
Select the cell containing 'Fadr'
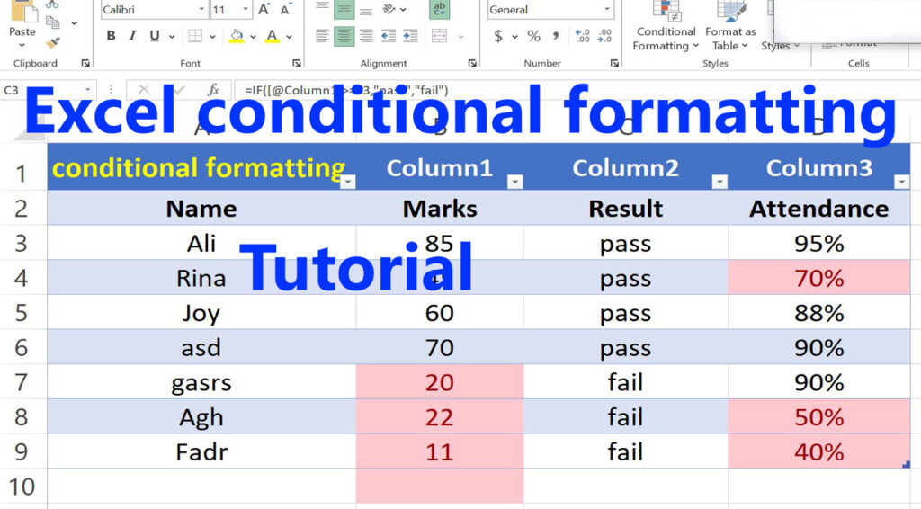tap(201, 451)
